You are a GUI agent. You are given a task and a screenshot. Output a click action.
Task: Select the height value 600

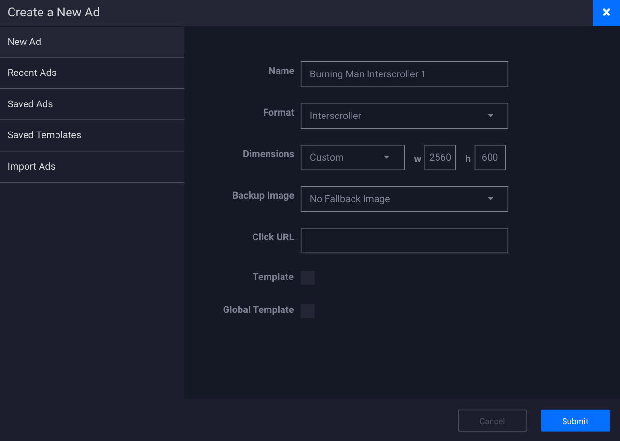pos(490,157)
